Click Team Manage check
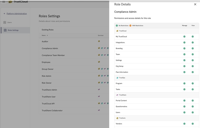 tap(184, 54)
